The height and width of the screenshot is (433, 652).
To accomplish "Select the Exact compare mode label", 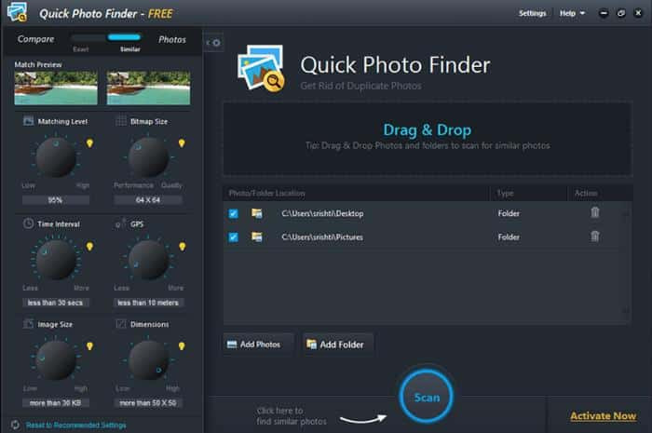I will (81, 49).
